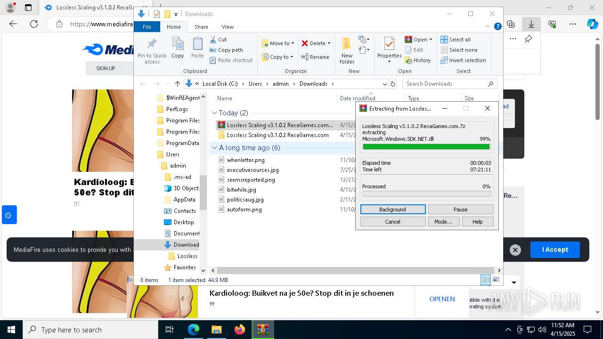Select executivesources.jpg file

[253, 170]
